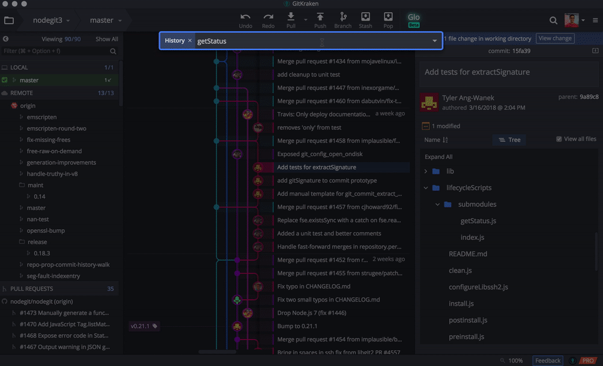
Task: Collapse the PULL REQUESTS section
Action: [59, 289]
